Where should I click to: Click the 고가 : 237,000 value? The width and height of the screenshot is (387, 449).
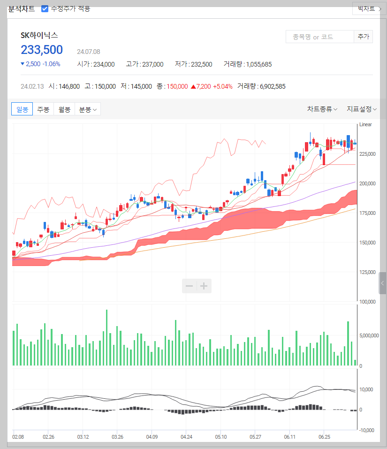click(145, 64)
